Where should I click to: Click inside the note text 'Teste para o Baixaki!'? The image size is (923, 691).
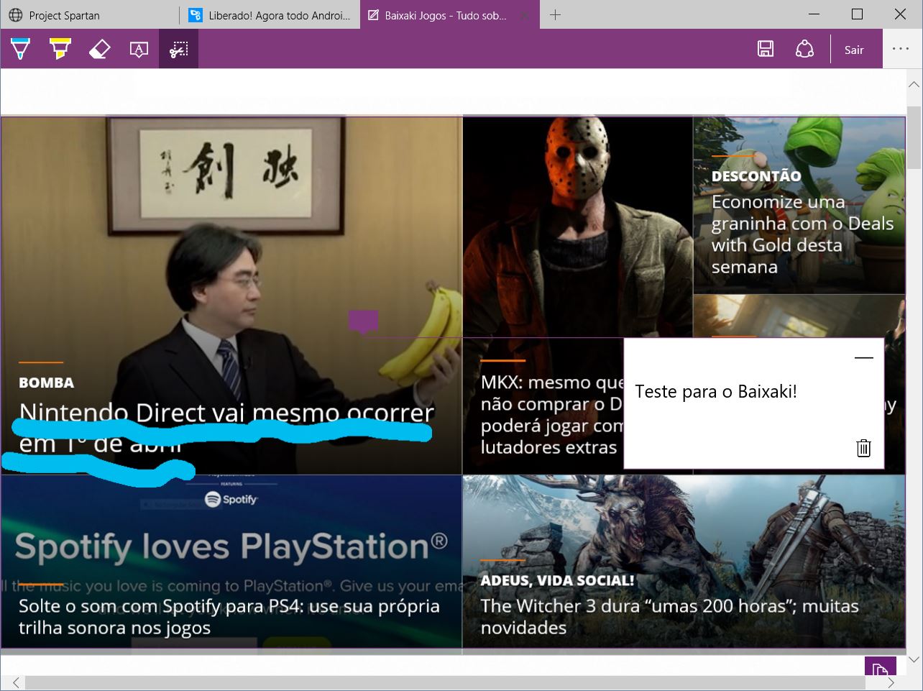(716, 392)
